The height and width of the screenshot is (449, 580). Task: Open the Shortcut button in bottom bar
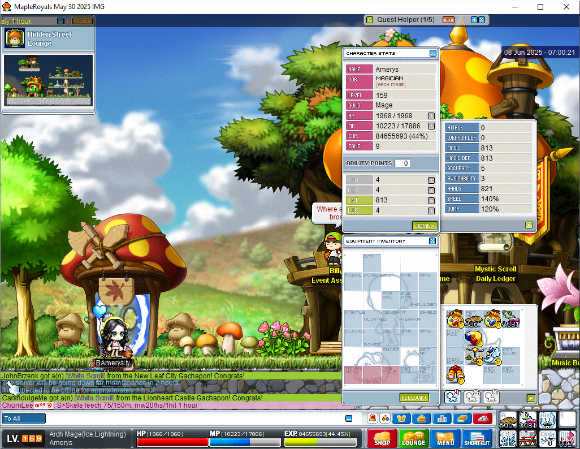477,438
